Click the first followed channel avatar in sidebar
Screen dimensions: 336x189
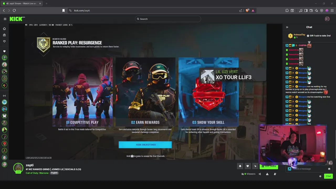[4, 57]
